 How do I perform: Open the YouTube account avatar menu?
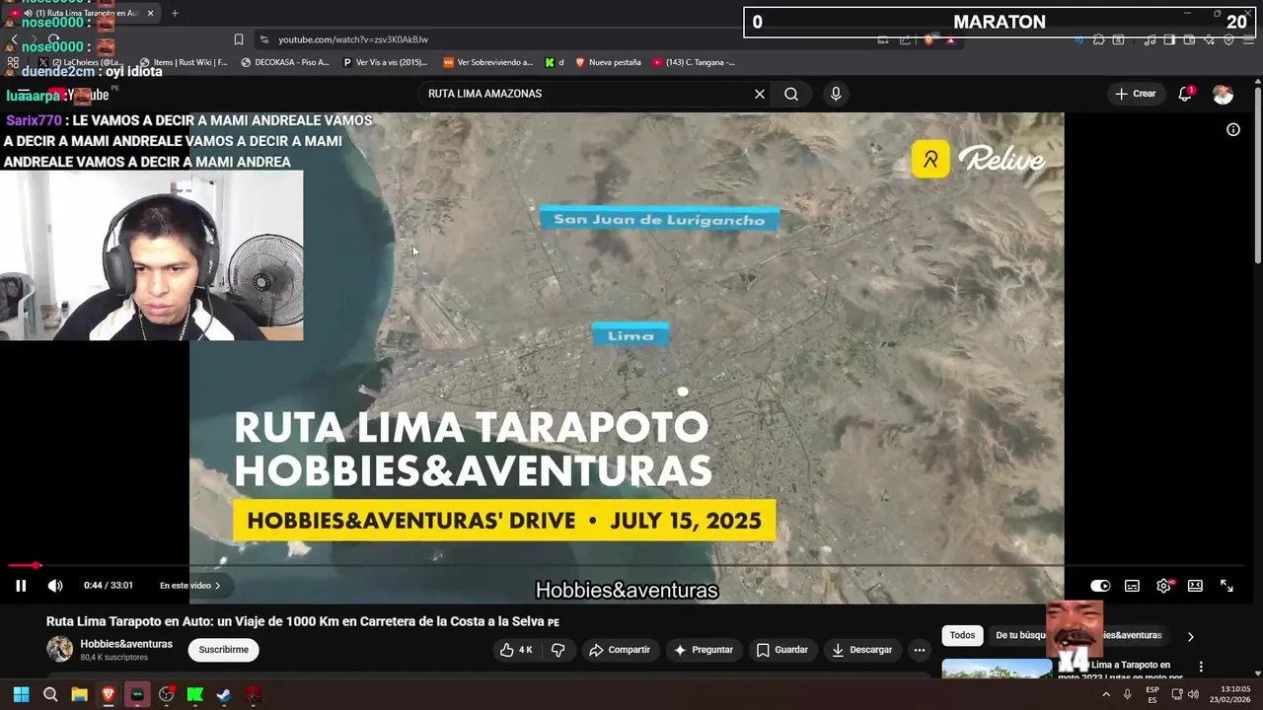(1223, 94)
